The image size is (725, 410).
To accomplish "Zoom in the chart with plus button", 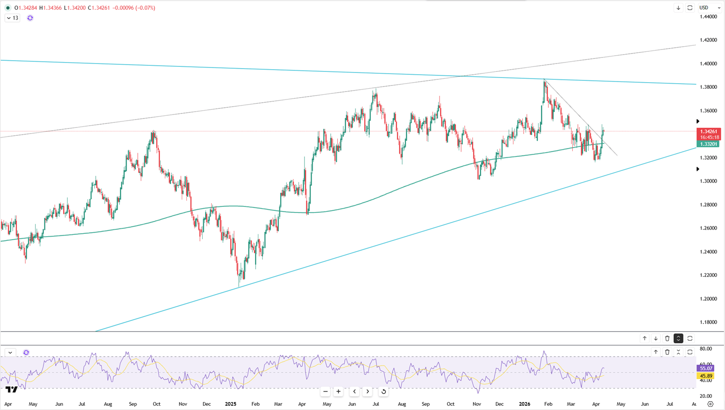I will pyautogui.click(x=339, y=391).
